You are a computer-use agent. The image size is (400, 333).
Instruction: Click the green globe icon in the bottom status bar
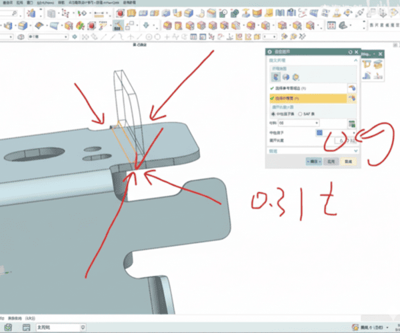click(x=8, y=328)
